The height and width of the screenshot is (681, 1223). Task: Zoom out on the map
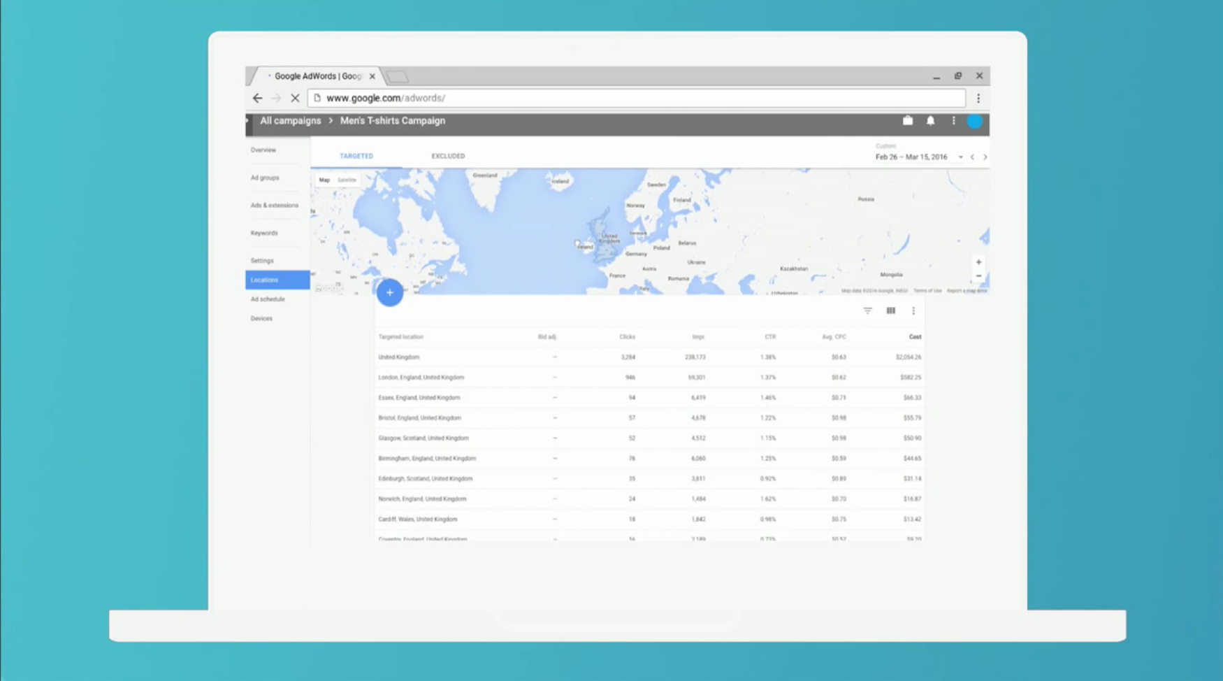pos(978,276)
